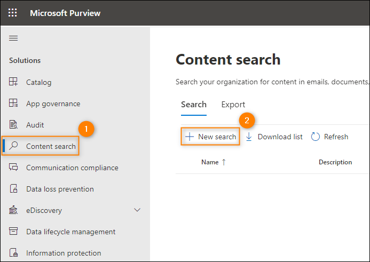
Task: Click the Catalog icon in sidebar
Action: click(13, 82)
